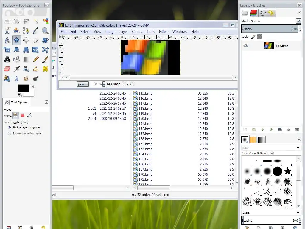Select the Measure compass tool
This screenshot has height=229, width=305.
point(7,40)
